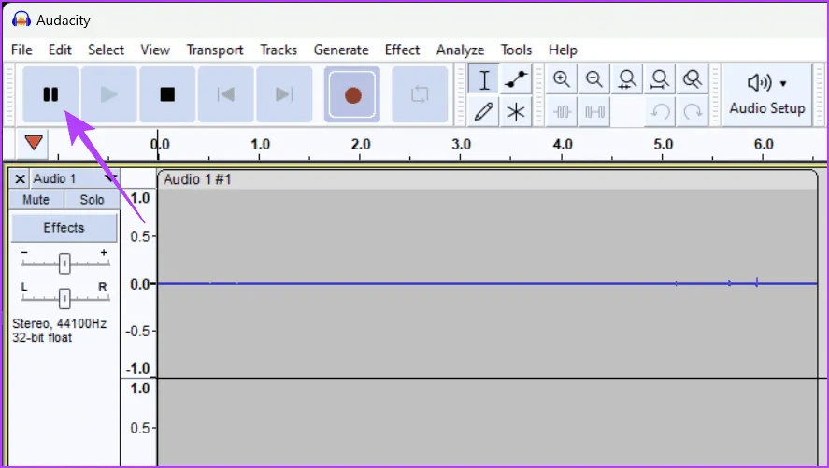Click the Zoom In magnifier

pyautogui.click(x=562, y=80)
